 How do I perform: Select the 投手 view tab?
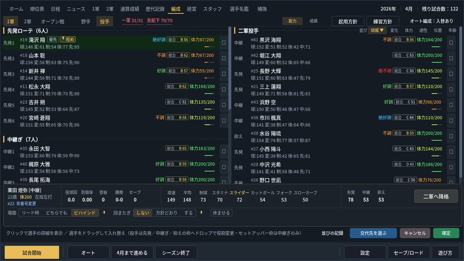click(x=104, y=22)
